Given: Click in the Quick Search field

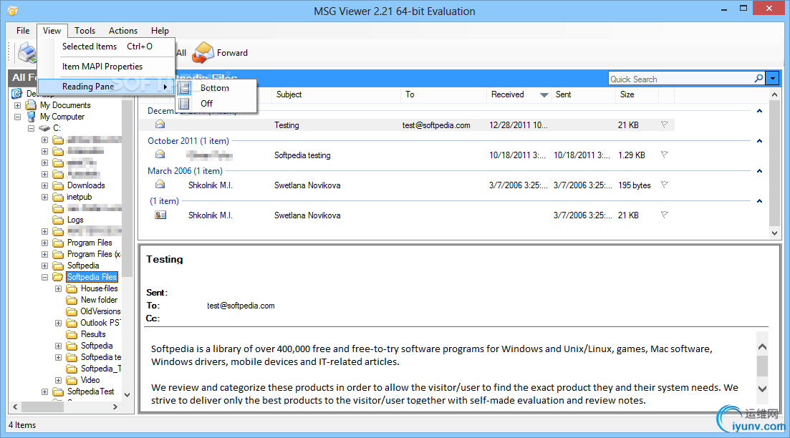Looking at the screenshot, I should point(680,79).
